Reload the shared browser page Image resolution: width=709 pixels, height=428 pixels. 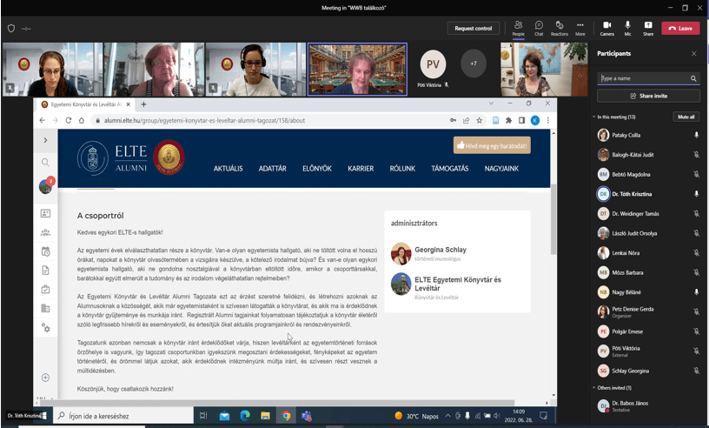point(69,120)
